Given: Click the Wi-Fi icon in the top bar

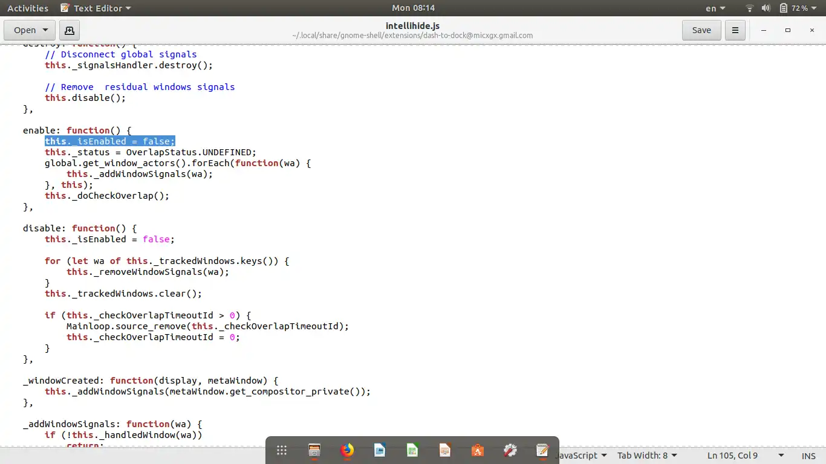Looking at the screenshot, I should pos(750,8).
